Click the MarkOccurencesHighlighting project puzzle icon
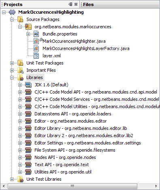Viewport: 160px width, 190px height. point(12,12)
